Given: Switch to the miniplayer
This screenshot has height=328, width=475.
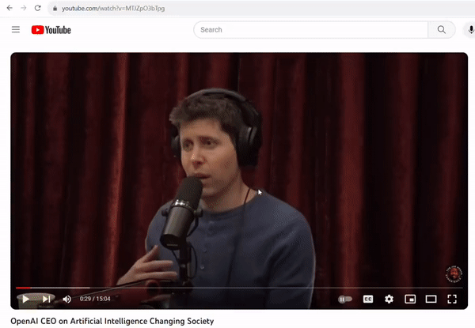Looking at the screenshot, I should coord(410,299).
